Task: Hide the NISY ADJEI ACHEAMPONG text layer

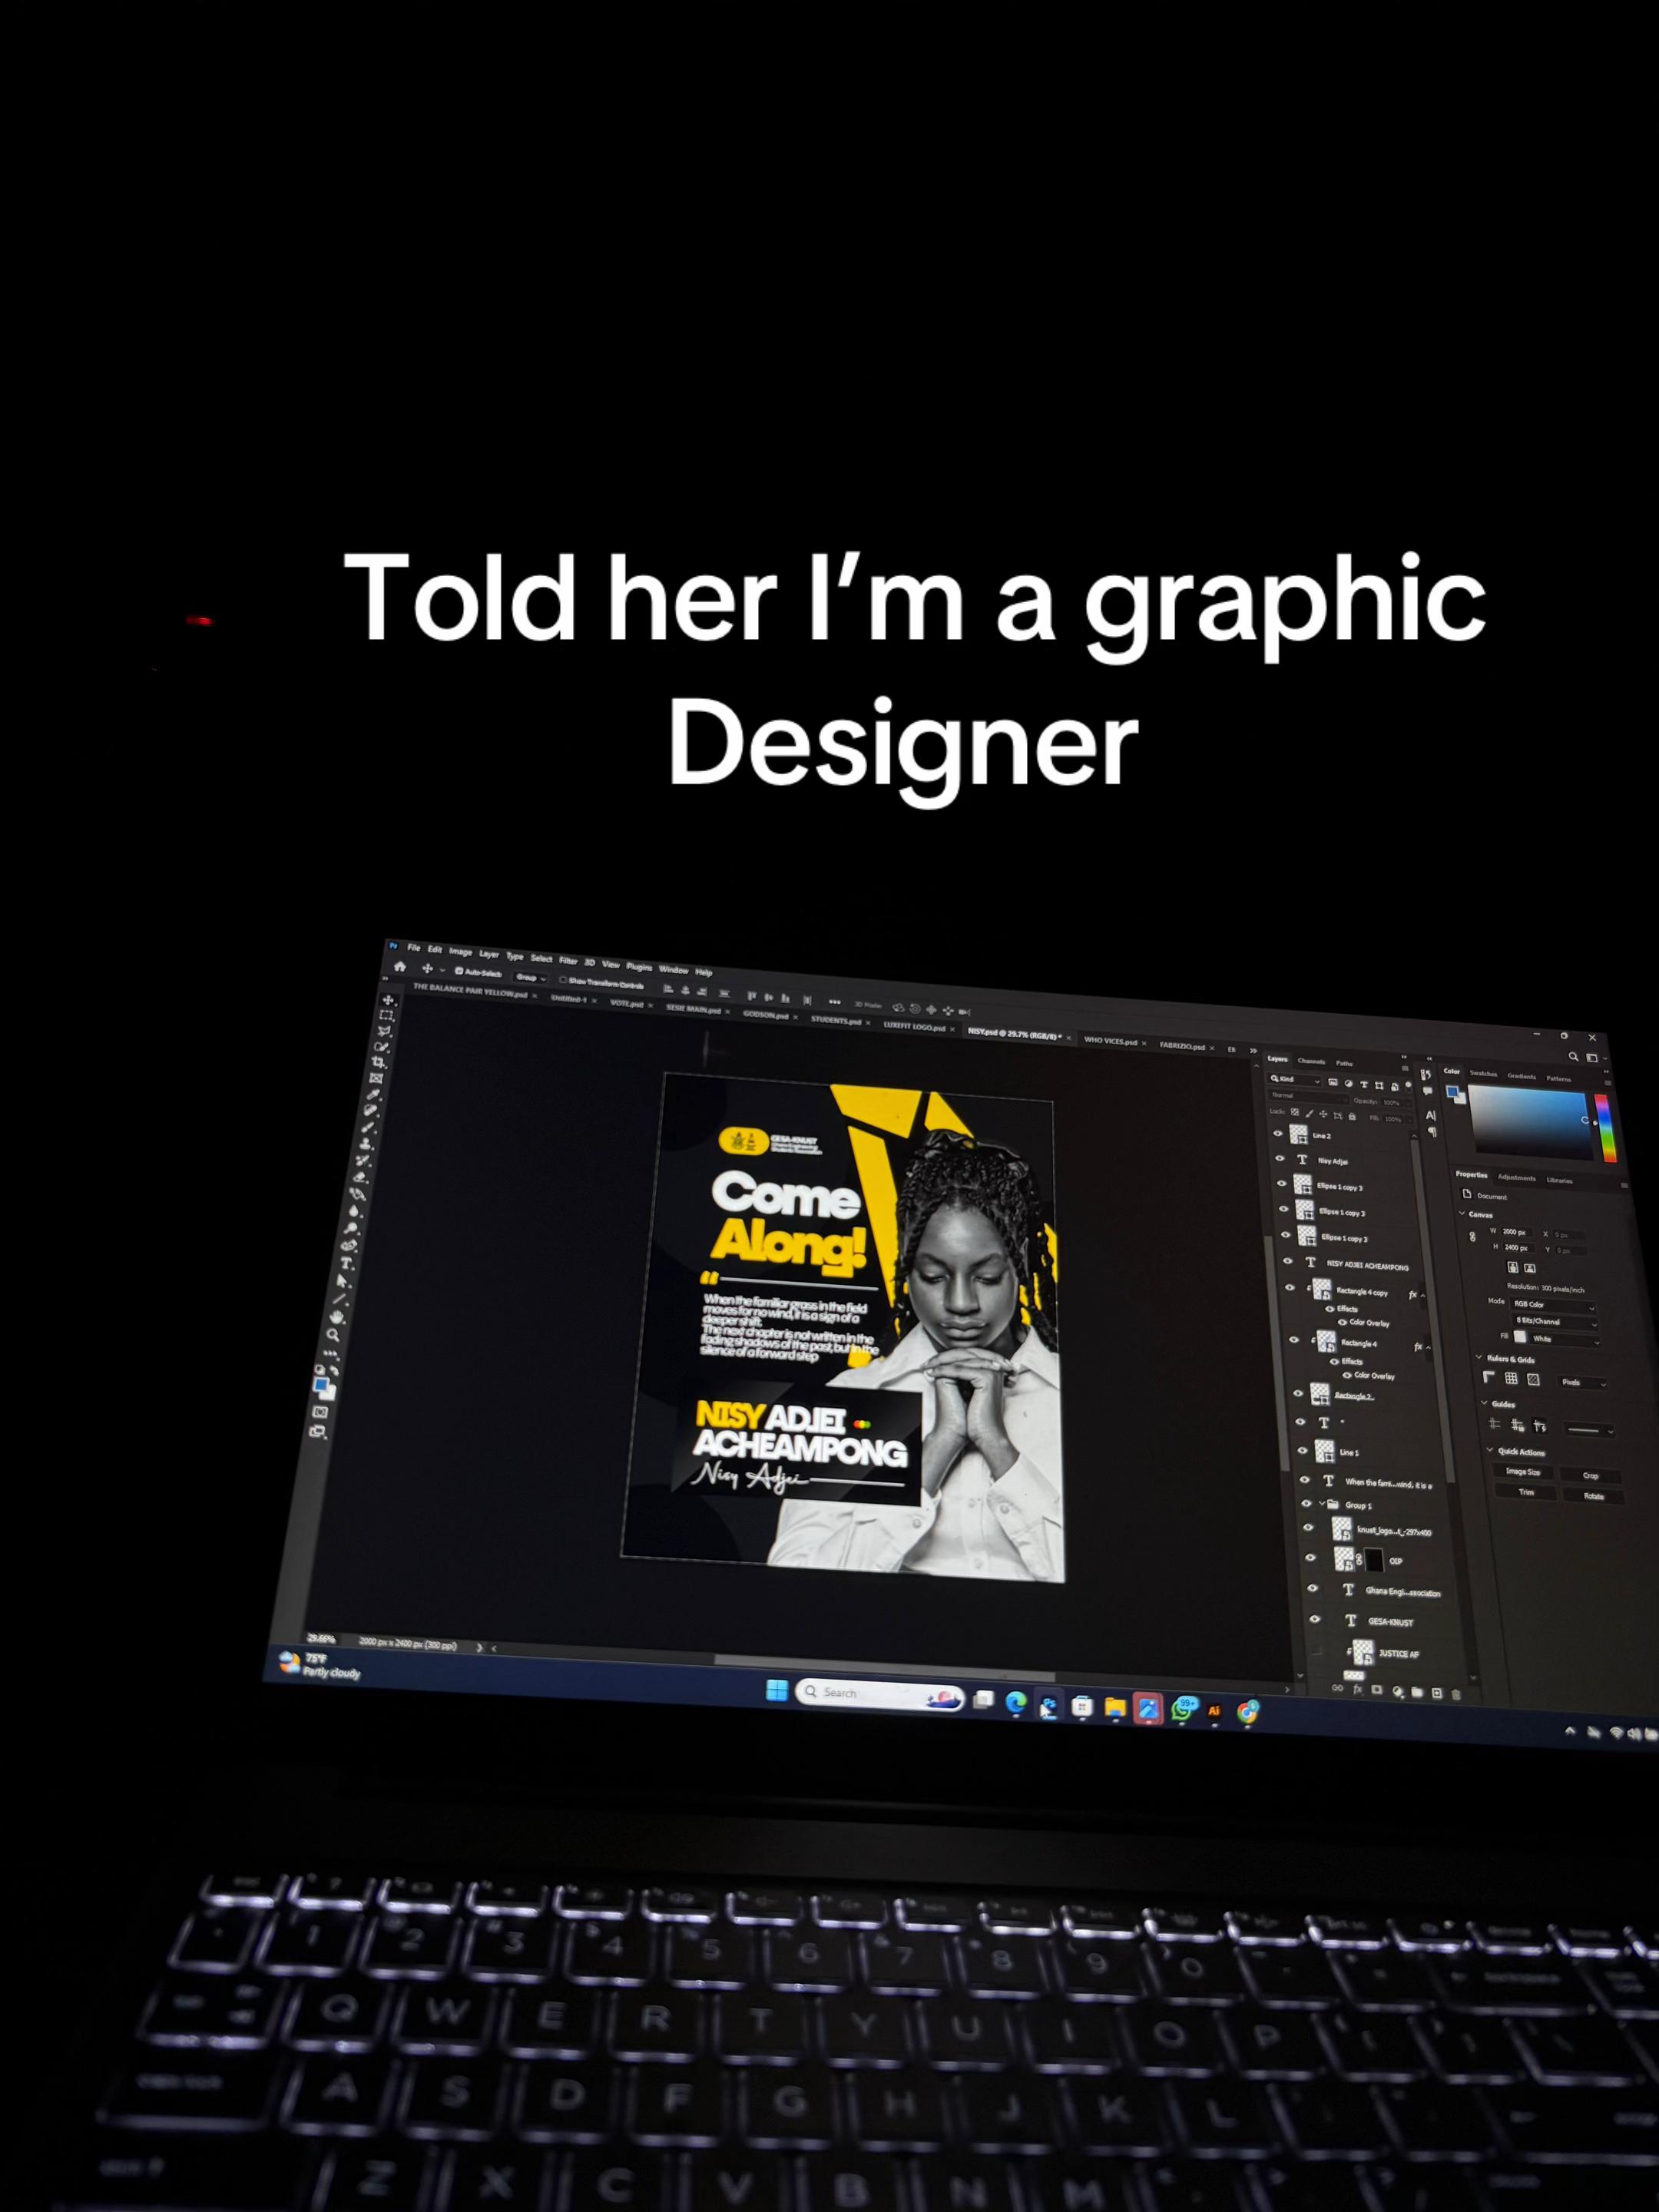Action: [x=1287, y=1262]
